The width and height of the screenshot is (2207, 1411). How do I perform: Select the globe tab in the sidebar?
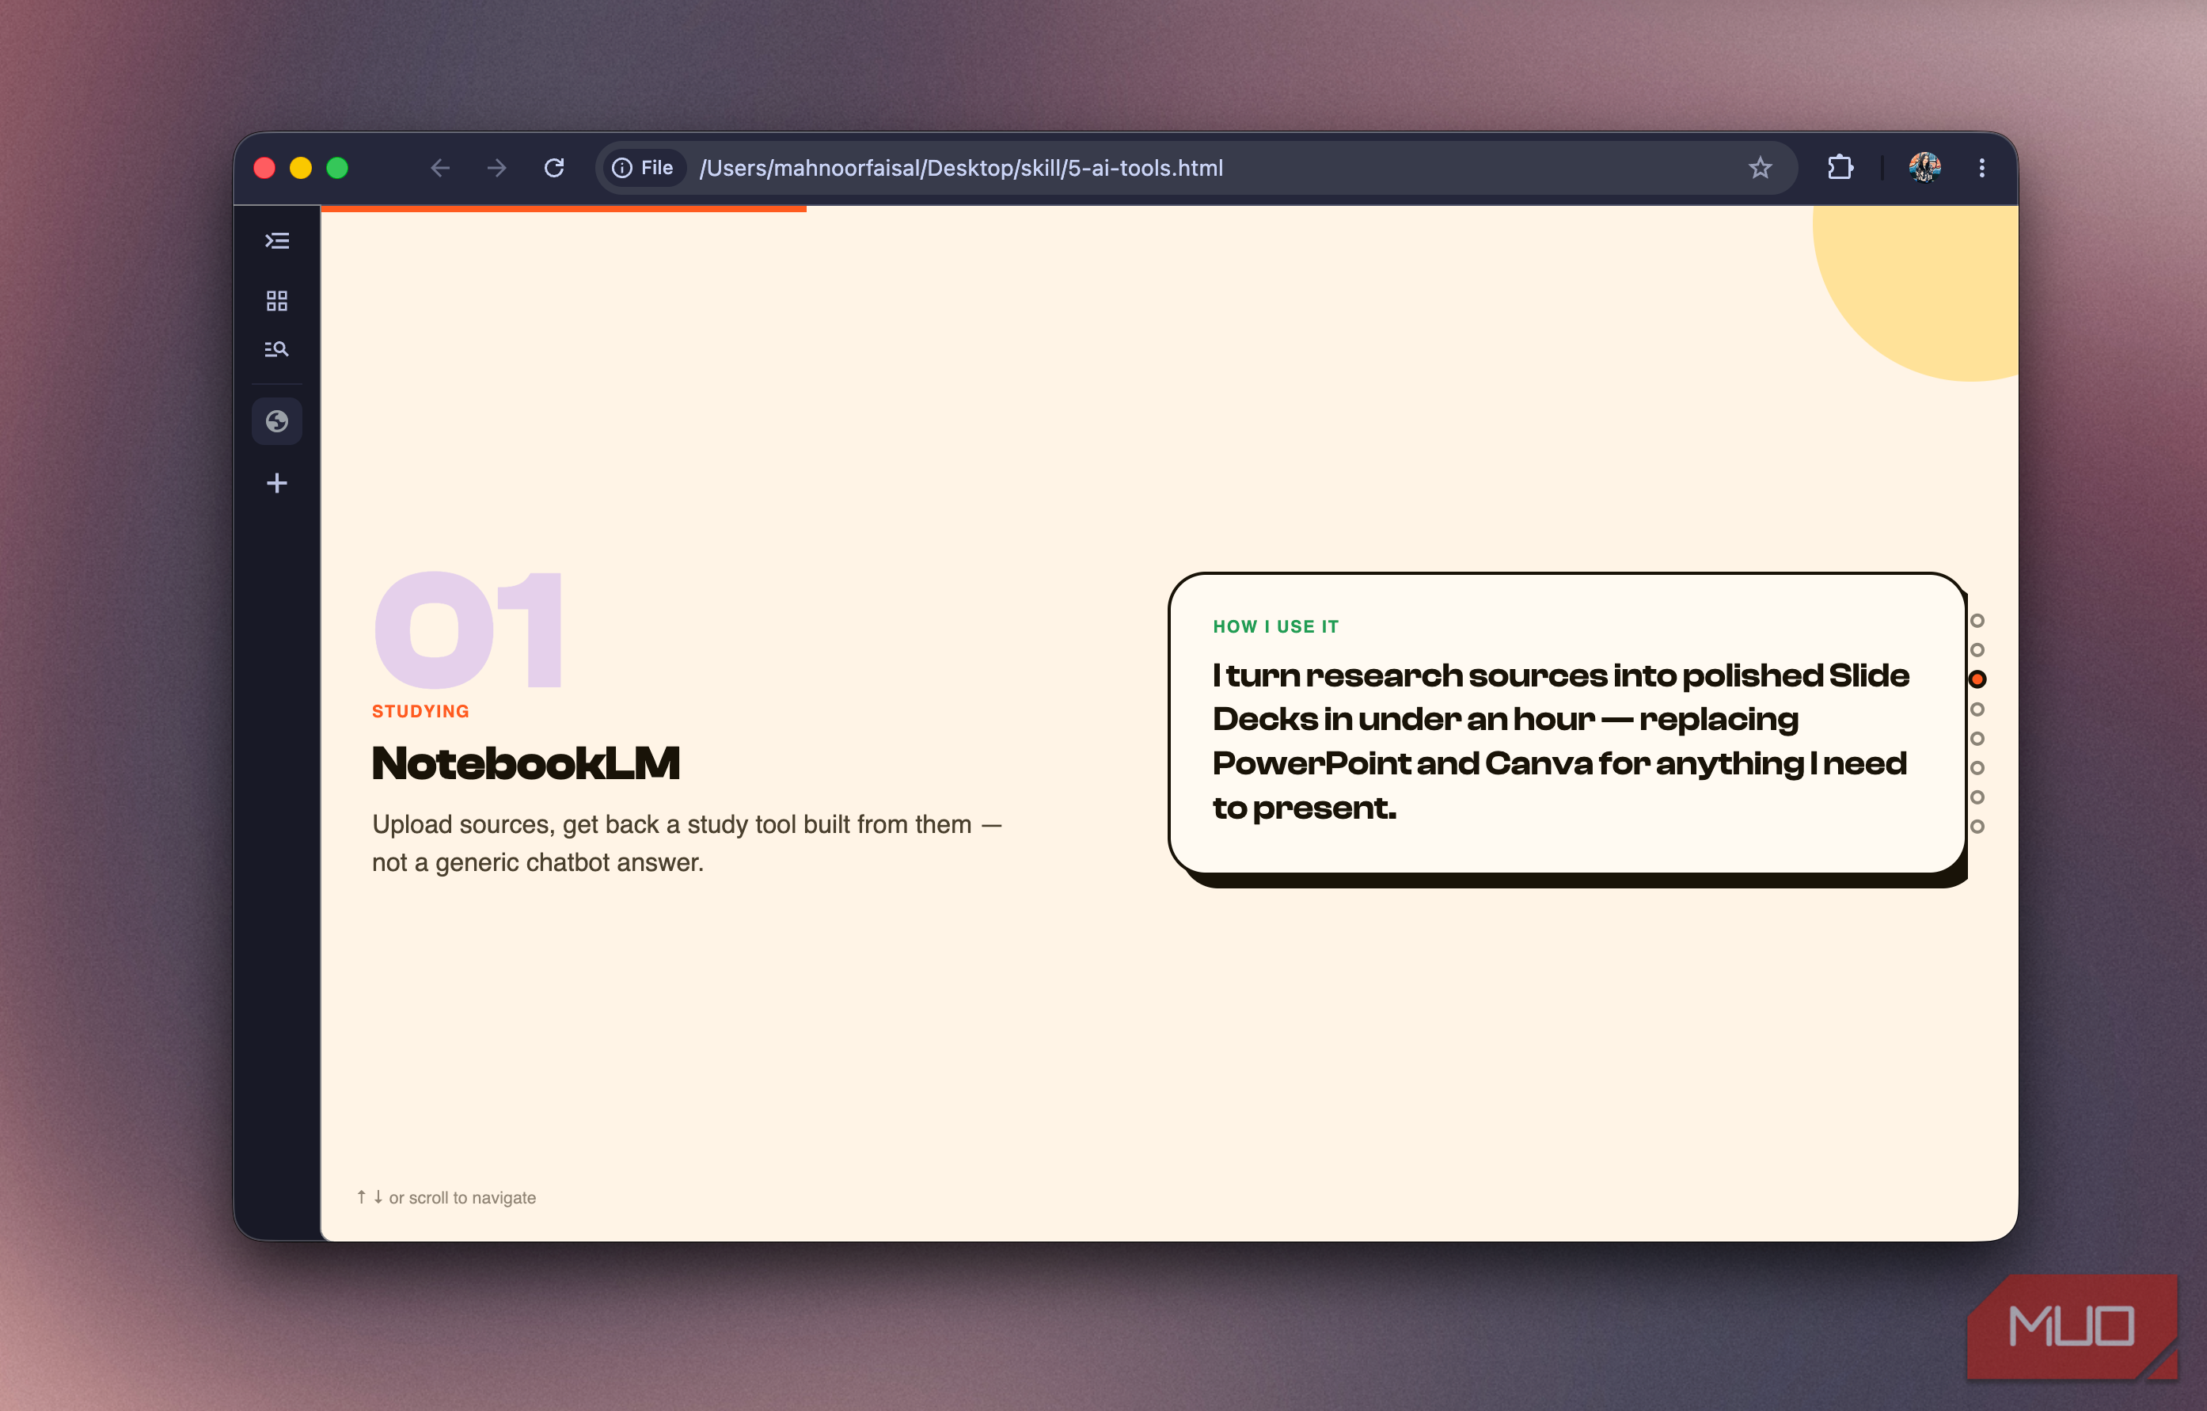coord(277,422)
